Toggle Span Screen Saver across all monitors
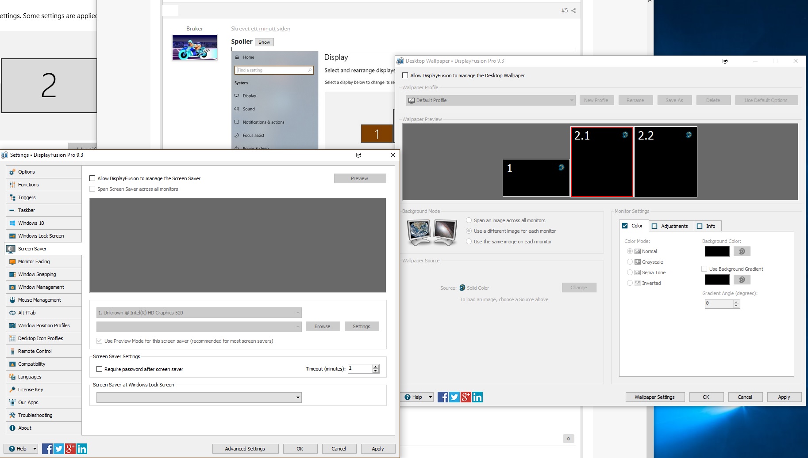 point(92,189)
